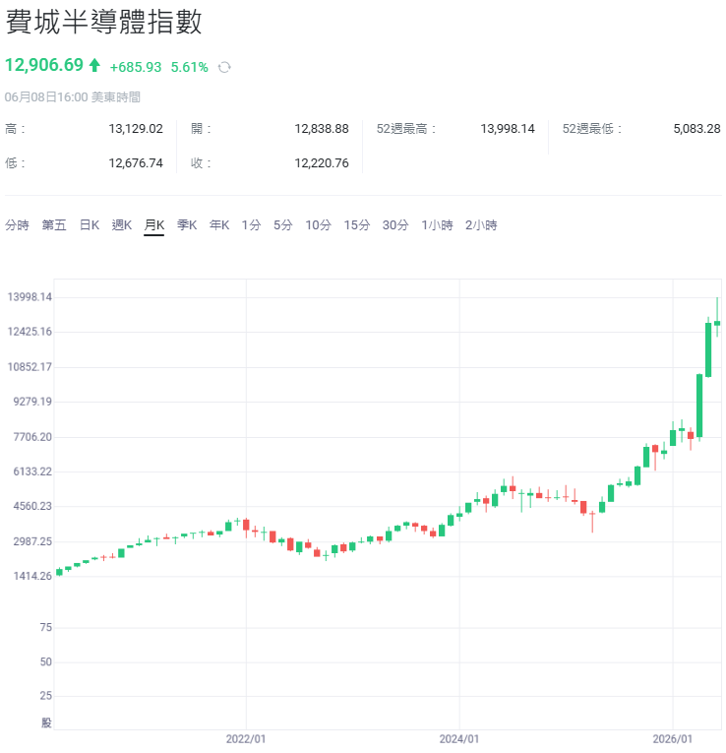This screenshot has width=726, height=753.
Task: Click the y-axis label 2987.25
Action: pos(32,541)
